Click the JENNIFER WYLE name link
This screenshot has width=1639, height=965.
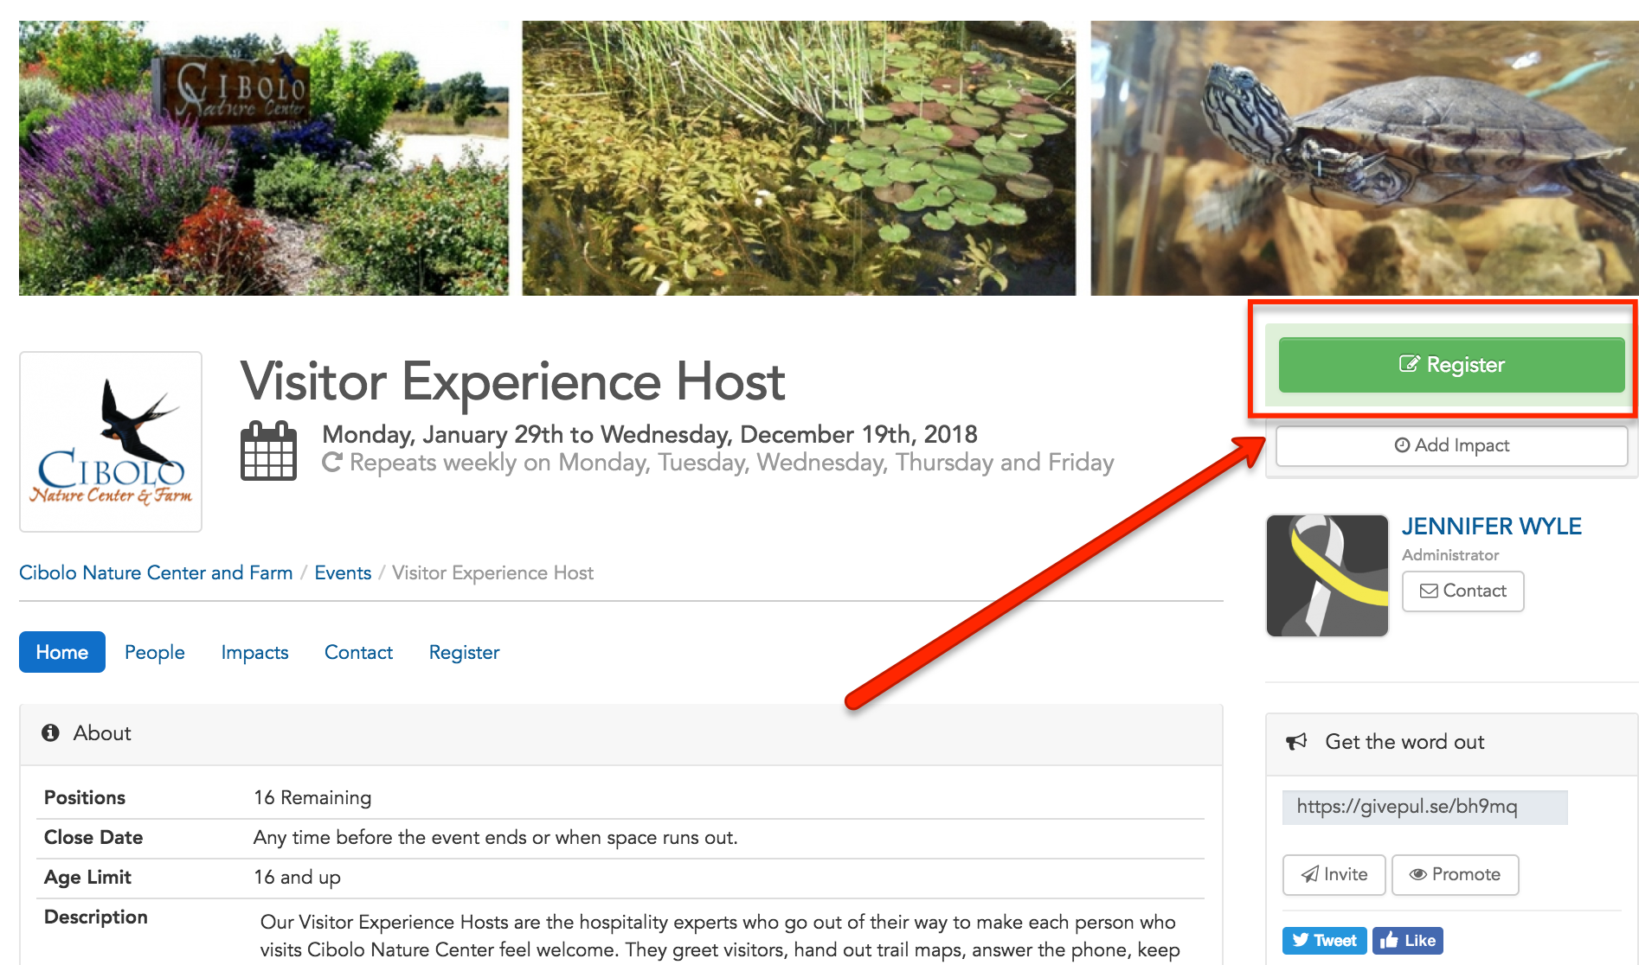(x=1492, y=527)
